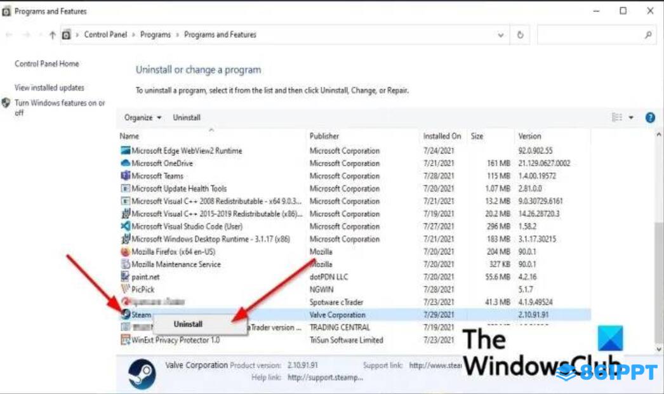Image resolution: width=664 pixels, height=394 pixels.
Task: Click version 2.10.91.91 in the Steam row
Action: click(533, 315)
